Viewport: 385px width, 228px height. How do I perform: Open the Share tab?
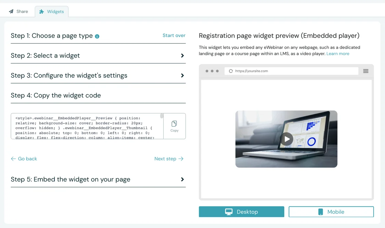click(x=19, y=12)
